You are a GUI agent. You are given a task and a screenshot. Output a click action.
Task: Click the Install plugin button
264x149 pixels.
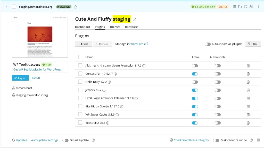(84, 44)
